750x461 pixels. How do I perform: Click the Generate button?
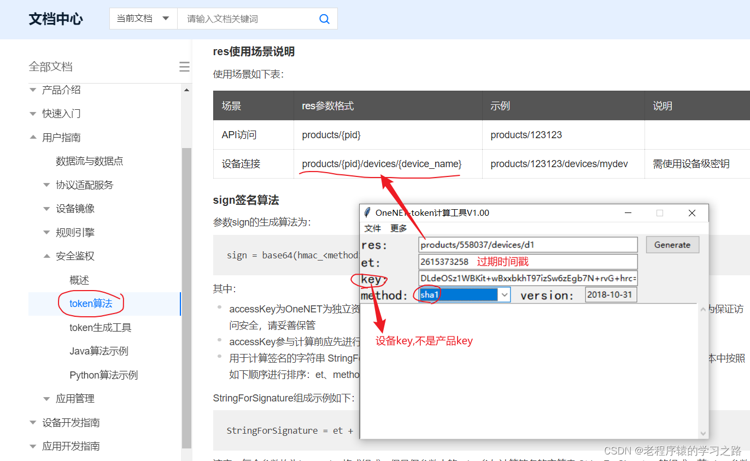(672, 245)
